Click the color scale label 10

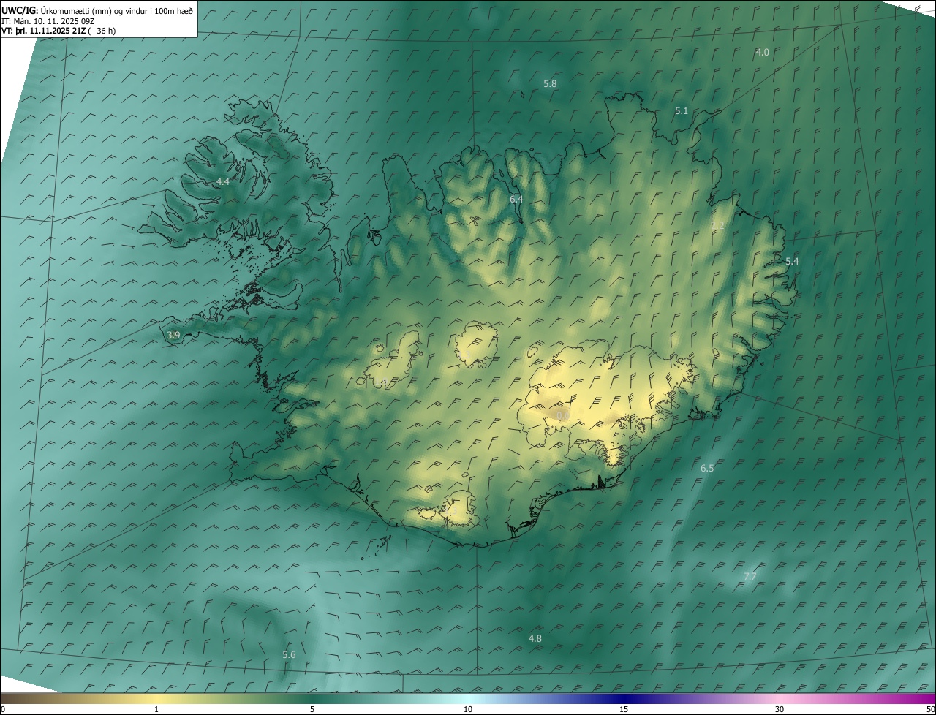click(468, 709)
